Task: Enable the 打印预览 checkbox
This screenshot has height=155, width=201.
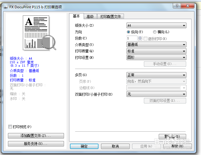Action: (10, 127)
